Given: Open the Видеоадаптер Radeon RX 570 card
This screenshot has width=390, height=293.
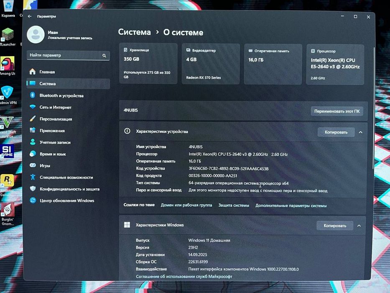Looking at the screenshot, I should tap(211, 64).
